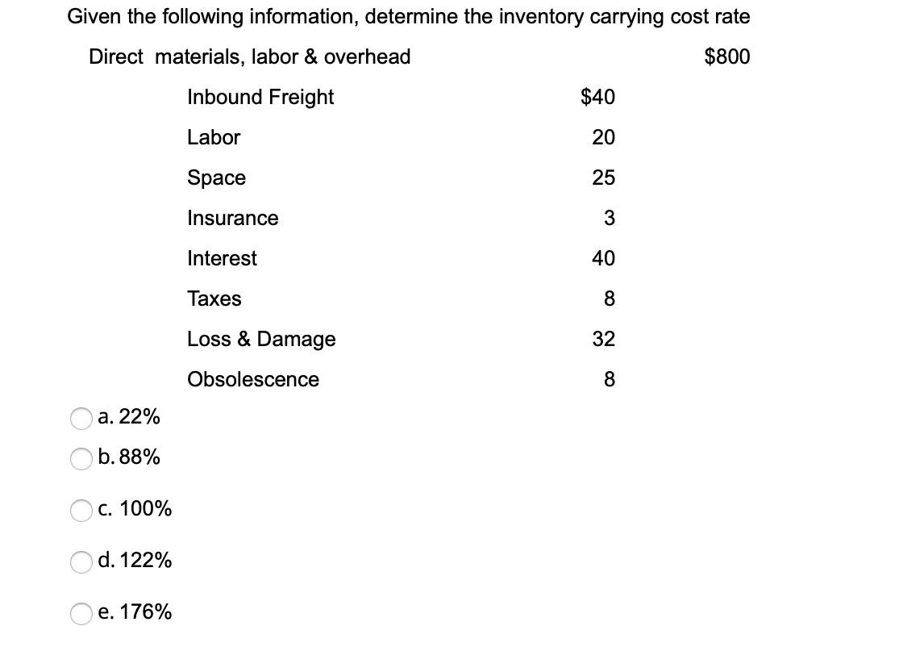899x647 pixels.
Task: Click the Direct materials, labor & overhead line
Action: 250,56
